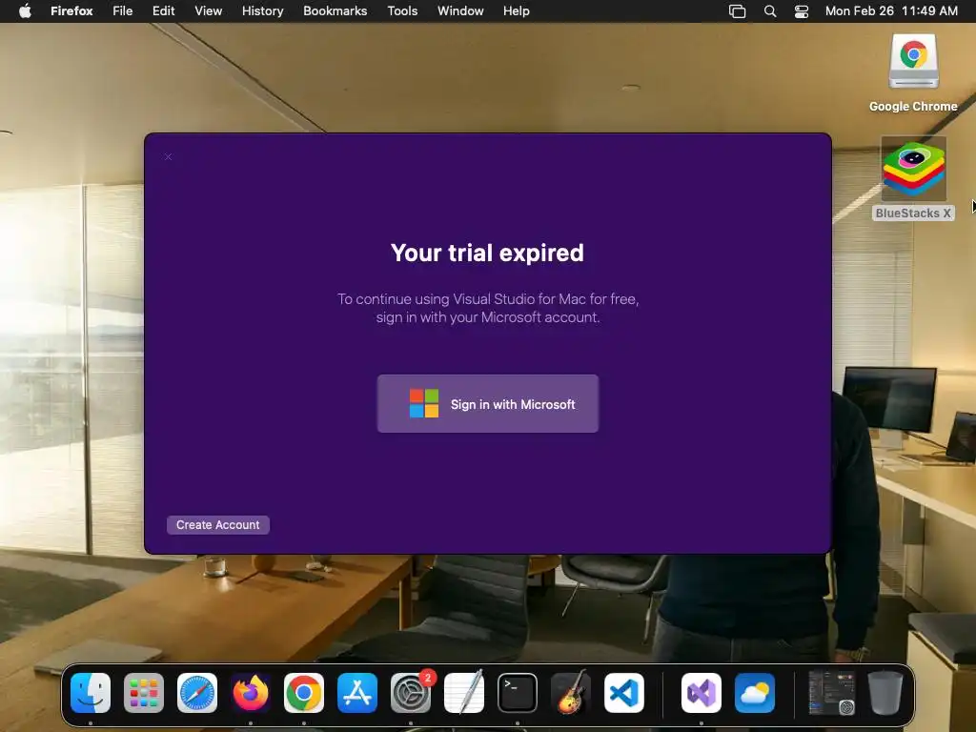Open Terminal from the dock
Viewport: 976px width, 732px height.
point(518,693)
